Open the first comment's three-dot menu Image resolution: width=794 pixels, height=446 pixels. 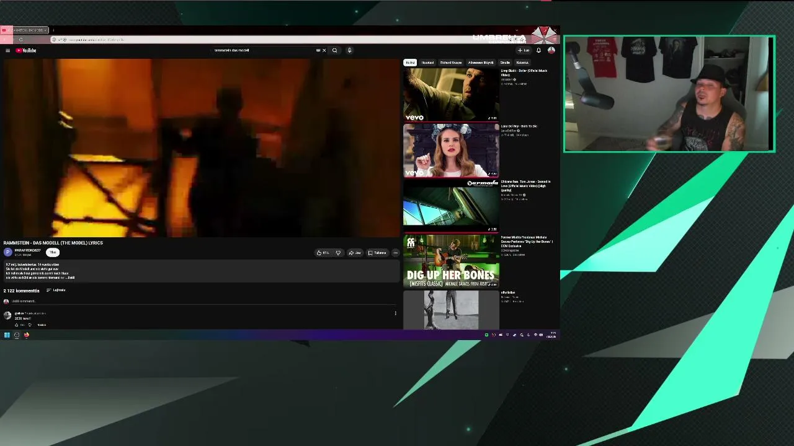tap(395, 313)
